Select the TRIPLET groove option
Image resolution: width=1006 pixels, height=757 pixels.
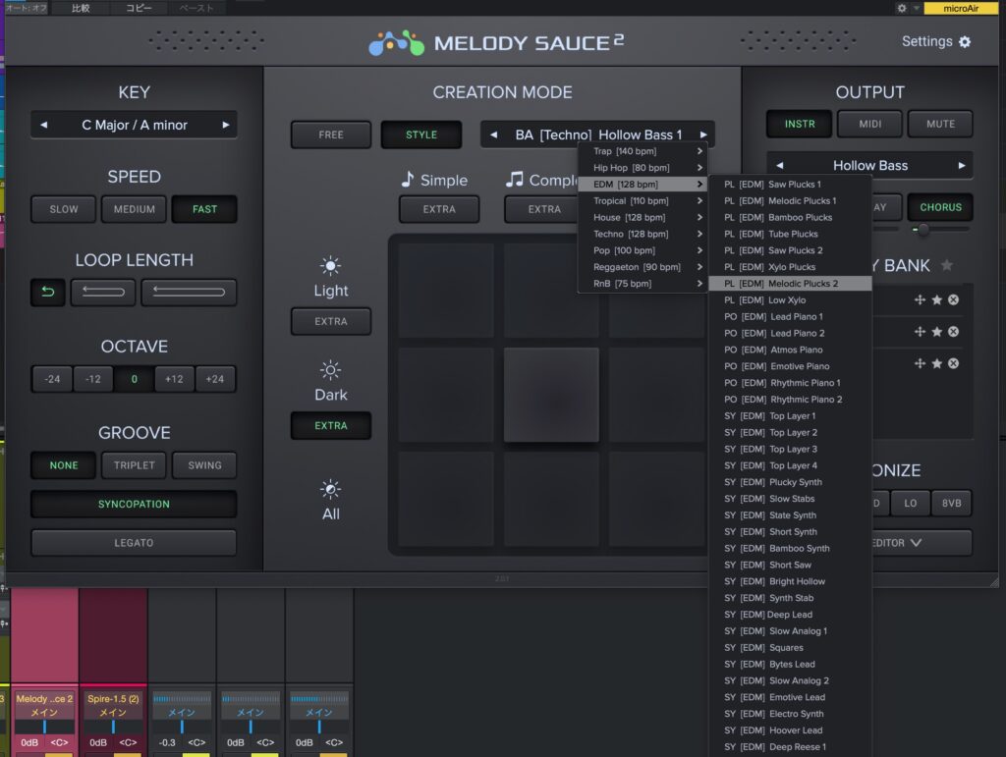pos(134,464)
